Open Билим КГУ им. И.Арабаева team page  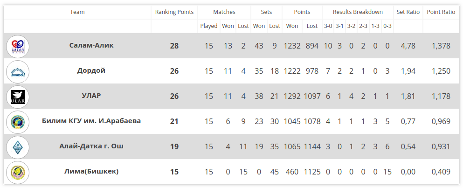91,121
